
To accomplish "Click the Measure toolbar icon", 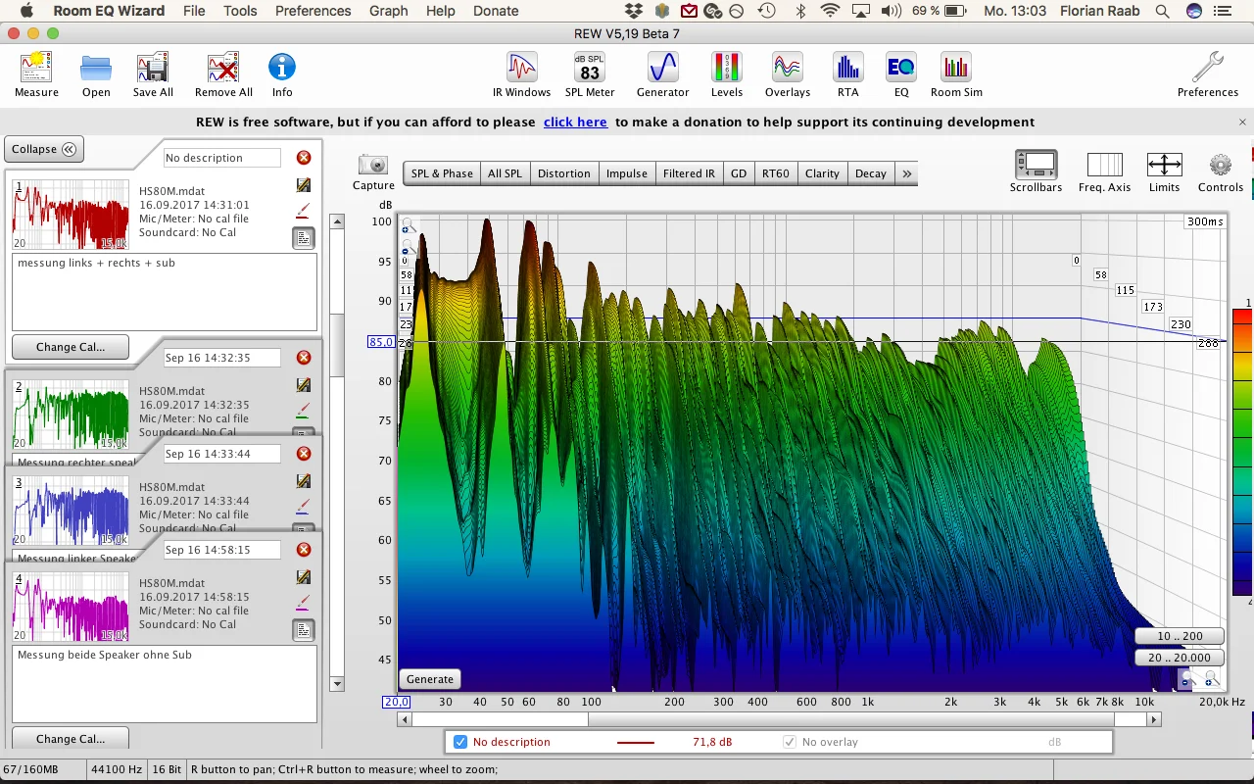I will click(36, 75).
